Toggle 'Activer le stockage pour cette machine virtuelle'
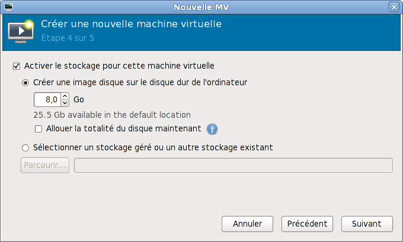 pyautogui.click(x=16, y=66)
